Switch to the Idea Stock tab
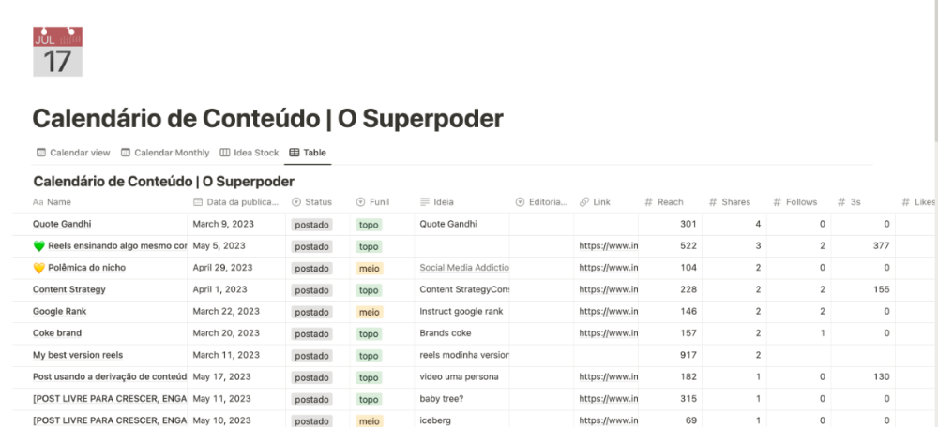The image size is (938, 427). (249, 153)
